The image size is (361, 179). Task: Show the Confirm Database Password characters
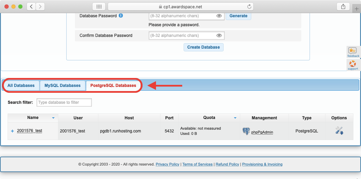point(219,36)
